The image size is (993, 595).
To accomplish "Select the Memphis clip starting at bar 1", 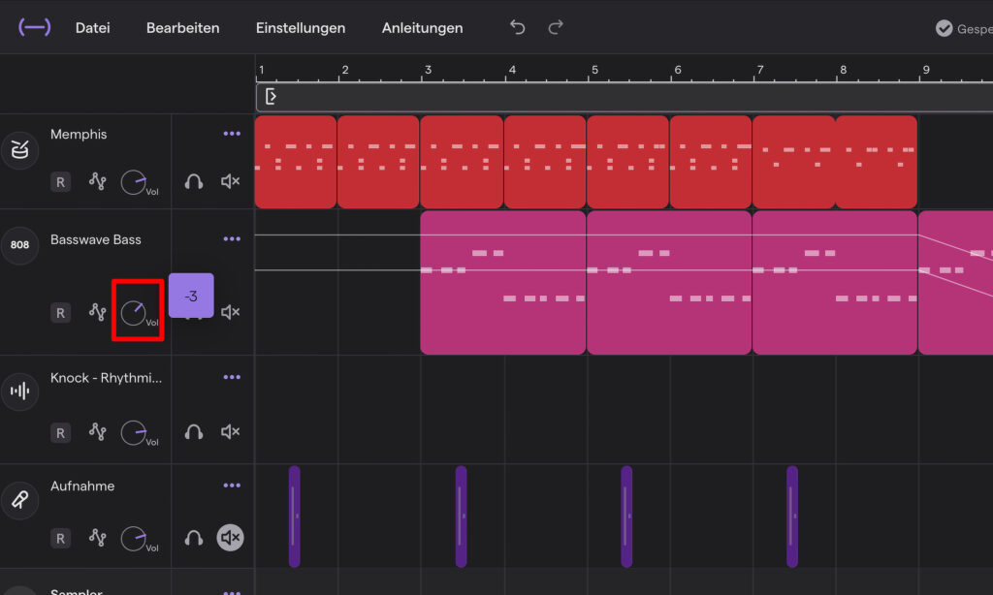I will 296,162.
